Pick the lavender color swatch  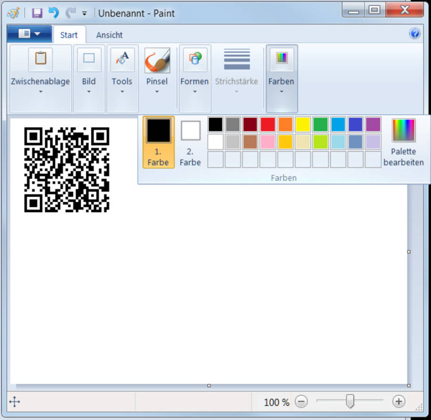373,142
